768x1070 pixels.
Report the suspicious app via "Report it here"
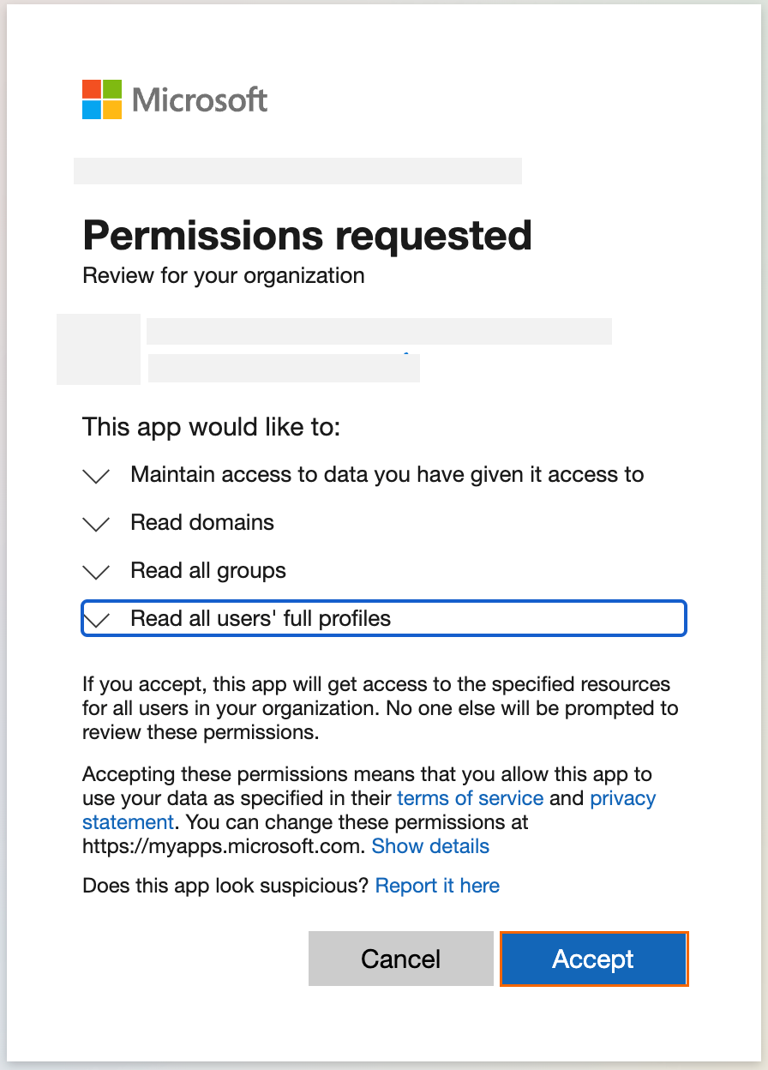[437, 886]
